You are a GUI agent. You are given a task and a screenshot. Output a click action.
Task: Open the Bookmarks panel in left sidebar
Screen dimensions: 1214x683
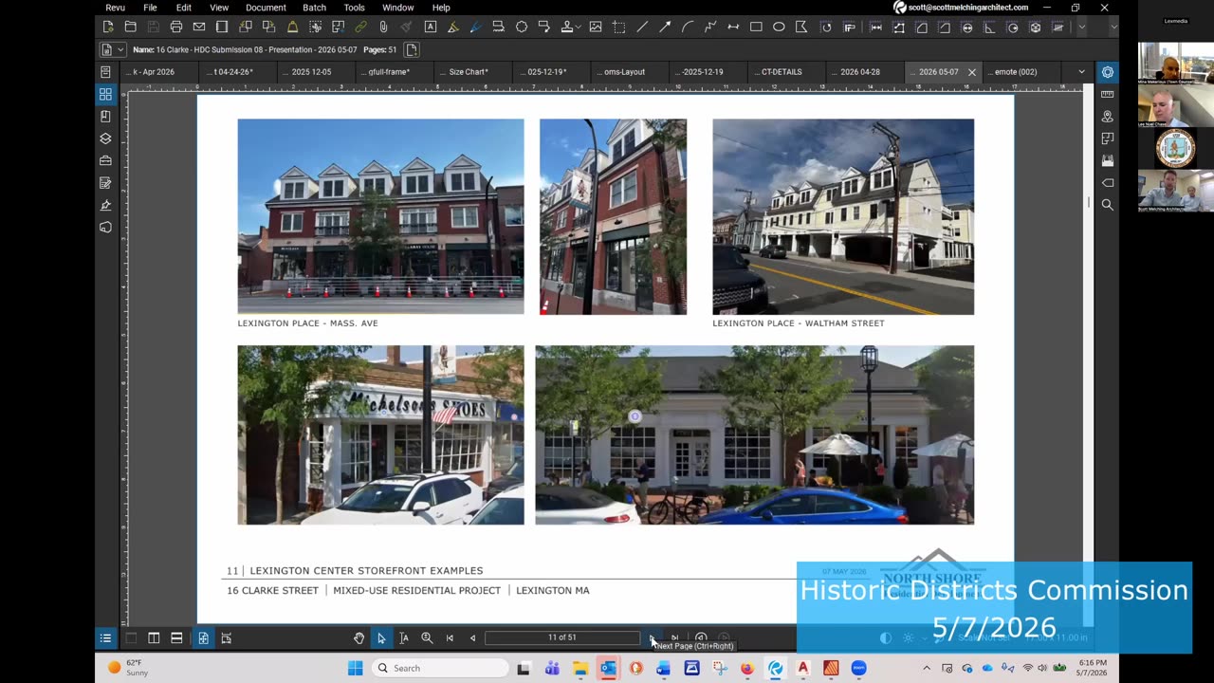pyautogui.click(x=105, y=116)
